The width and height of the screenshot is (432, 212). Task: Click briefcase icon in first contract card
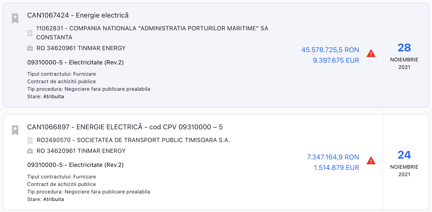click(x=30, y=48)
